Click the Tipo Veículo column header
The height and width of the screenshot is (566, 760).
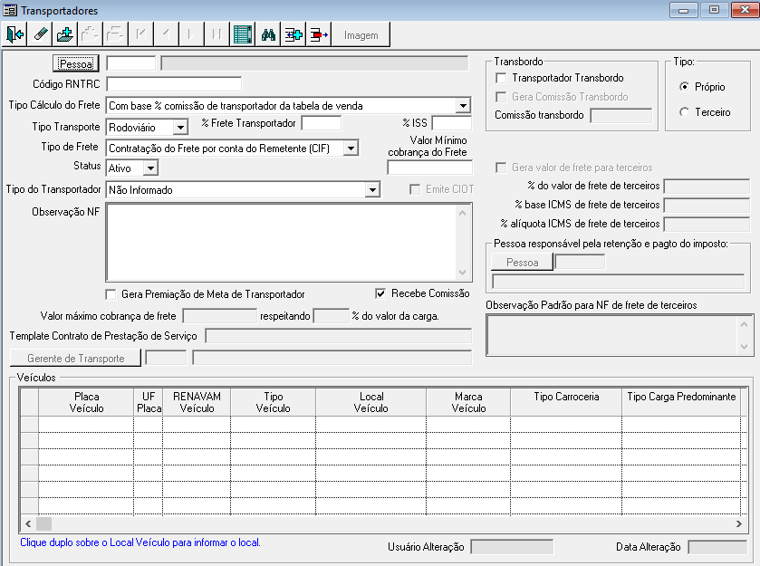click(274, 402)
